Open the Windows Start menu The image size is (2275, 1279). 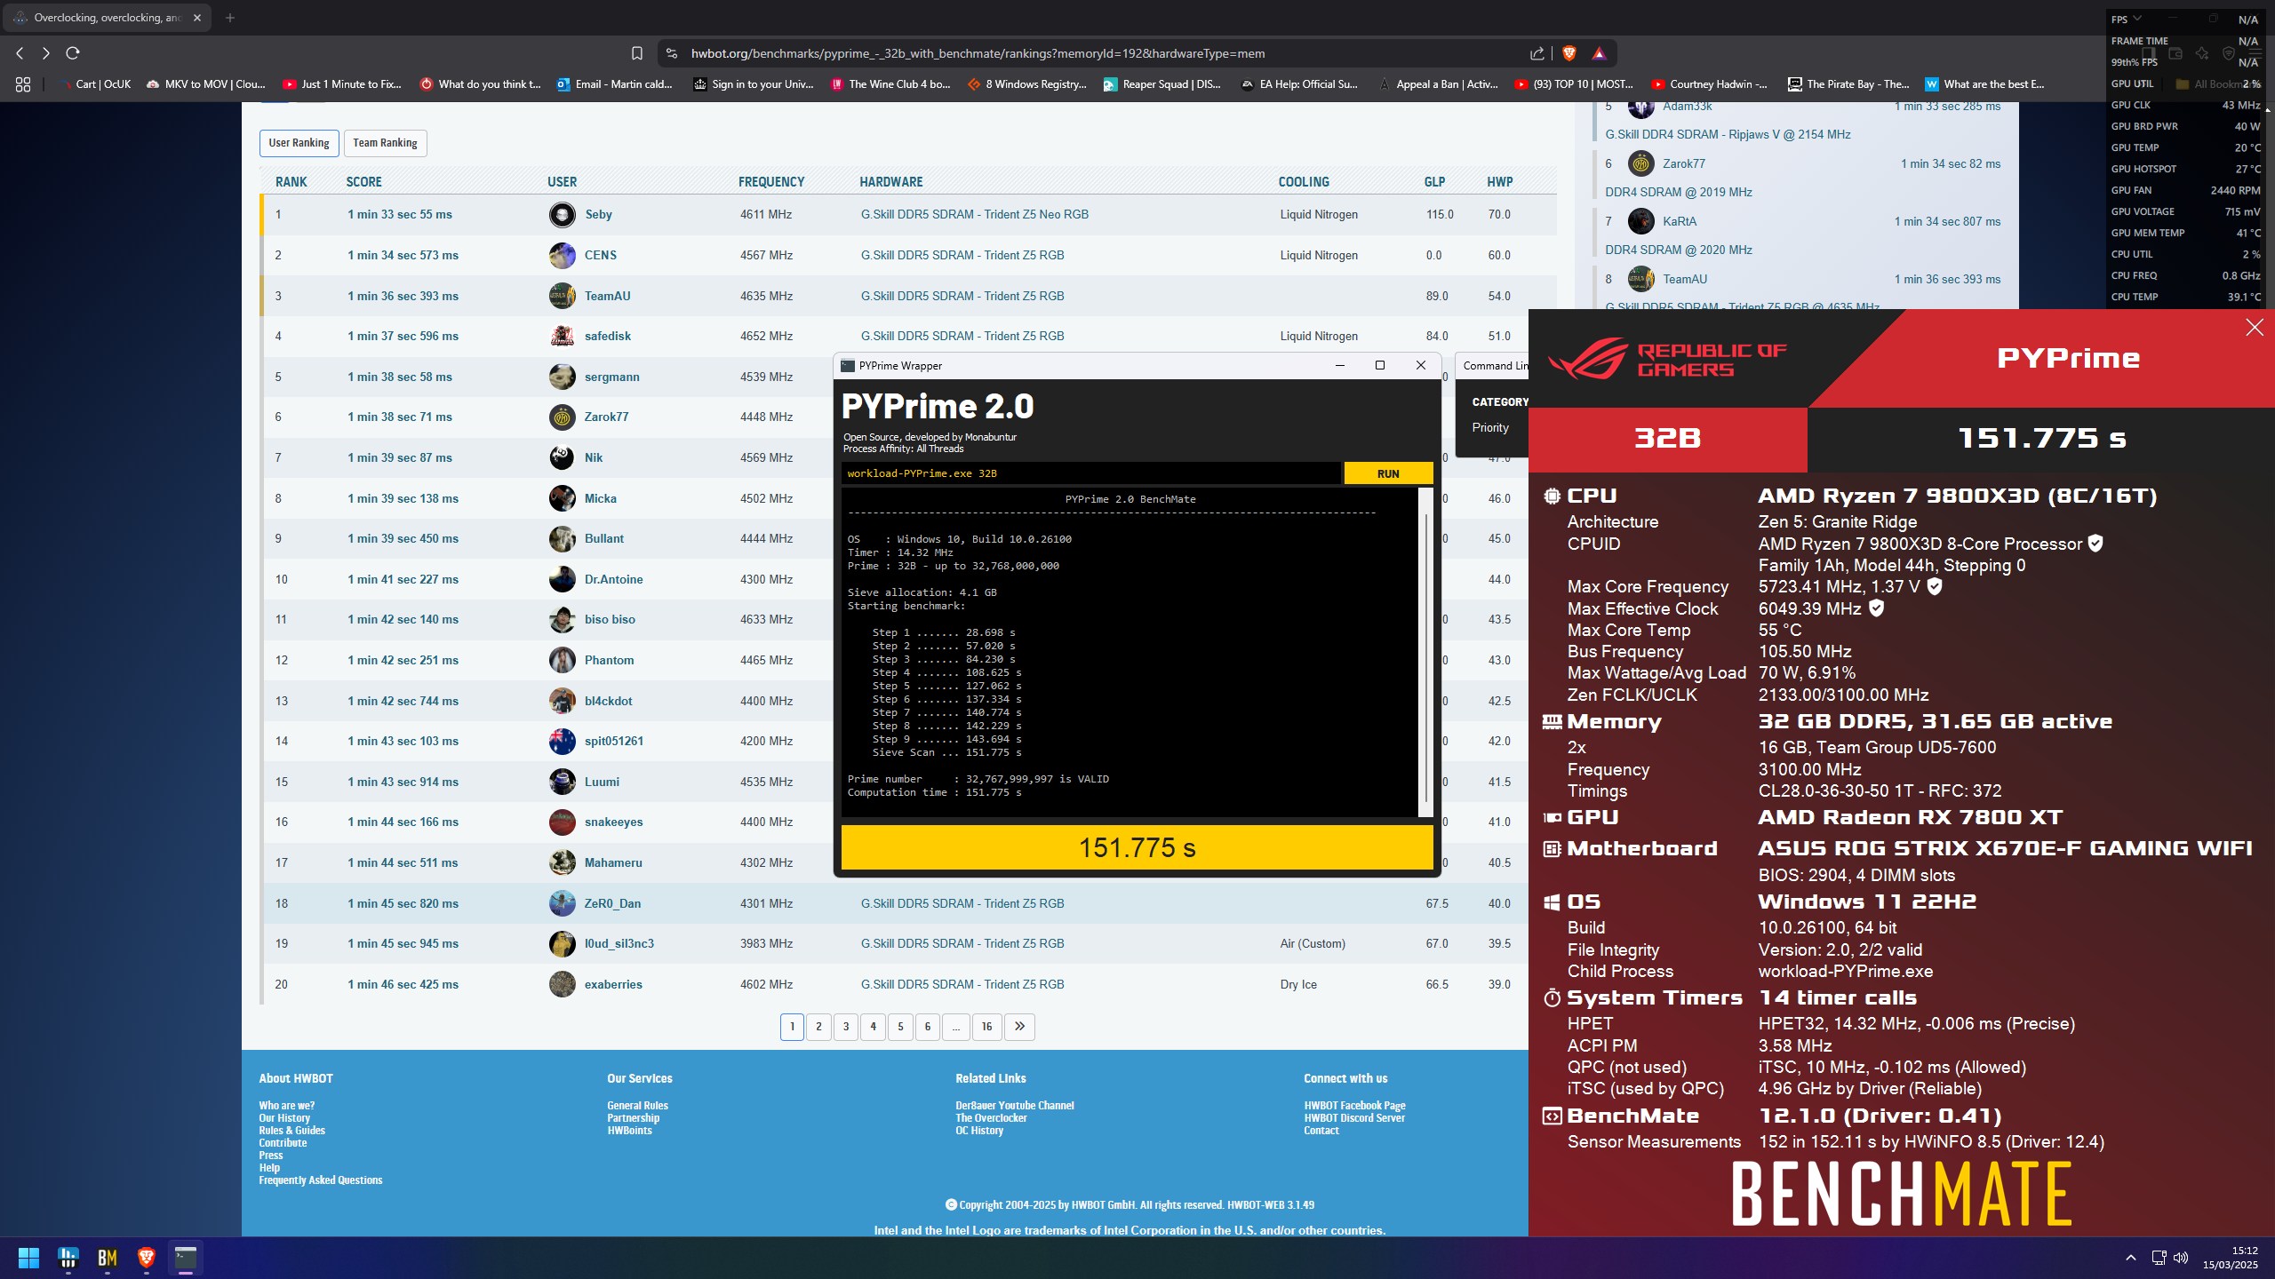pyautogui.click(x=28, y=1258)
